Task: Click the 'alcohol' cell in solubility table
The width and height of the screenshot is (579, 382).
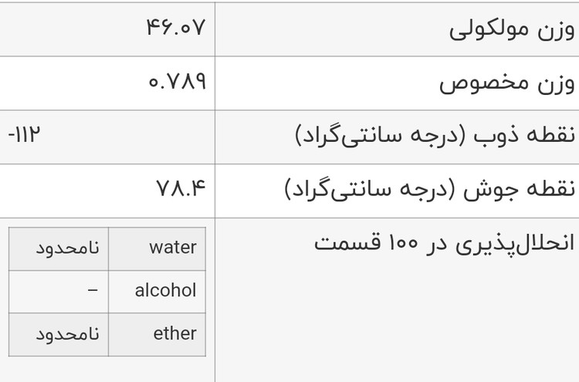Action: 165,291
